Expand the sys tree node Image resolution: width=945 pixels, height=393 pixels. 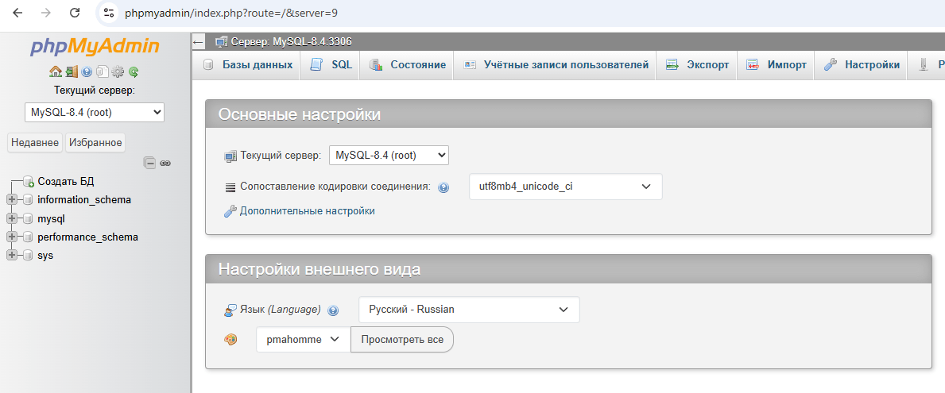point(11,255)
